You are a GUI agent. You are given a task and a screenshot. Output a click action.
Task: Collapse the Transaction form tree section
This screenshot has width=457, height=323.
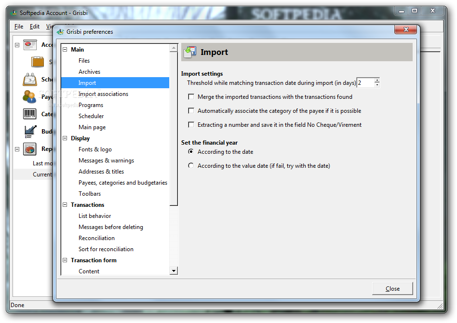(x=65, y=260)
